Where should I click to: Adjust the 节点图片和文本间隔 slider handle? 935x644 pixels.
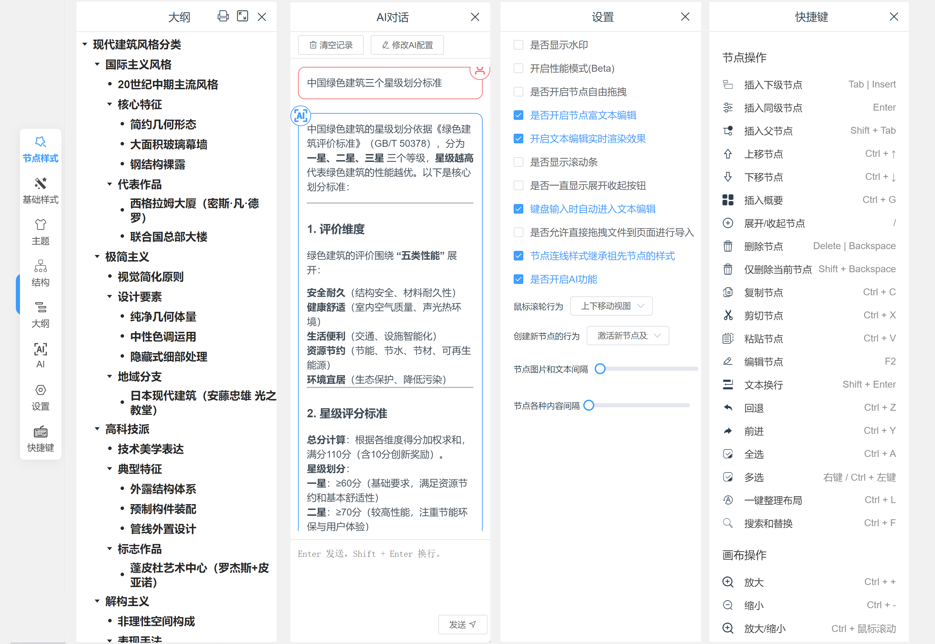click(x=600, y=369)
